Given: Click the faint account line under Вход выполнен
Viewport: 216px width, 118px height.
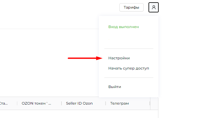Looking at the screenshot, I should coord(109,40).
